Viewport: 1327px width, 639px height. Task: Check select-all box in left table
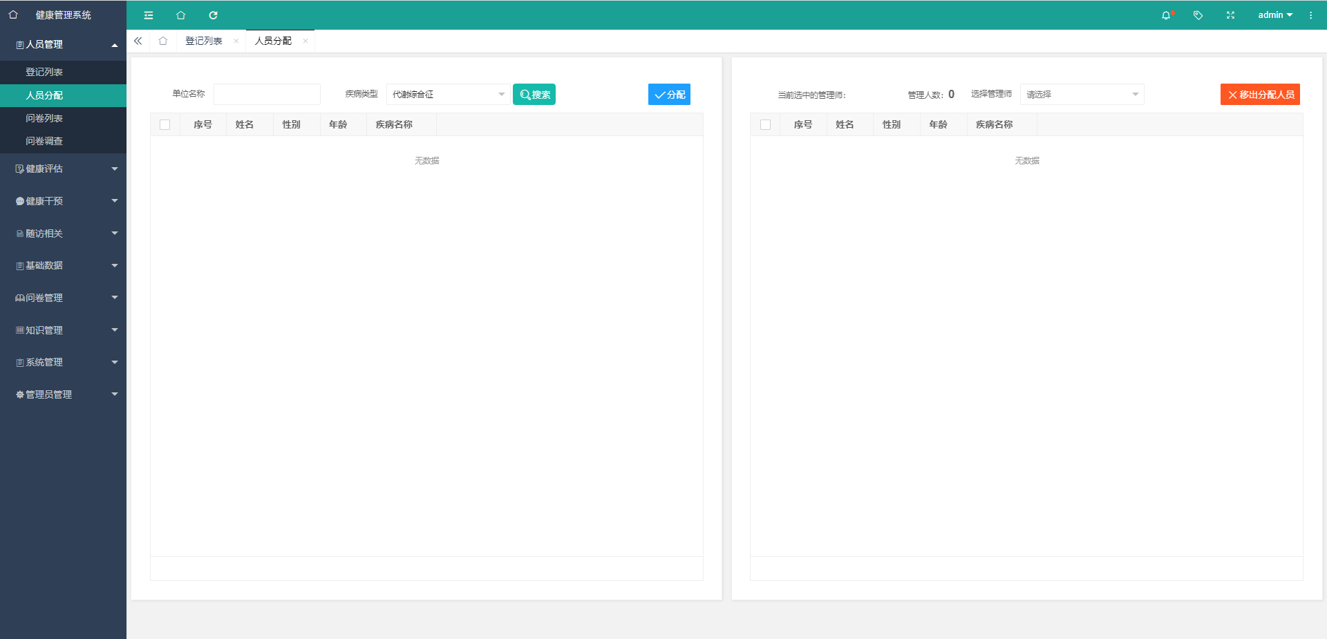click(164, 124)
